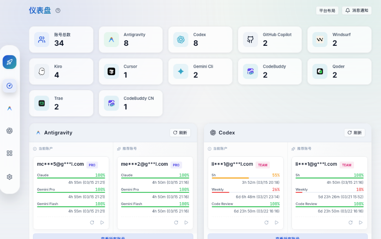Screen dimensions: 381x239
Task: Click the mc***5@g***l.com email
Action: point(60,164)
